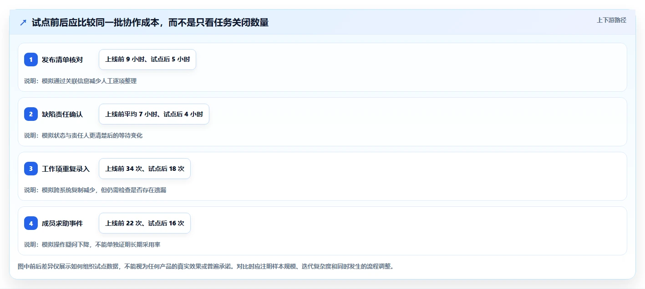Image resolution: width=645 pixels, height=289 pixels.
Task: Click step number 2 badge for 缺陷责任确认
Action: [x=31, y=114]
